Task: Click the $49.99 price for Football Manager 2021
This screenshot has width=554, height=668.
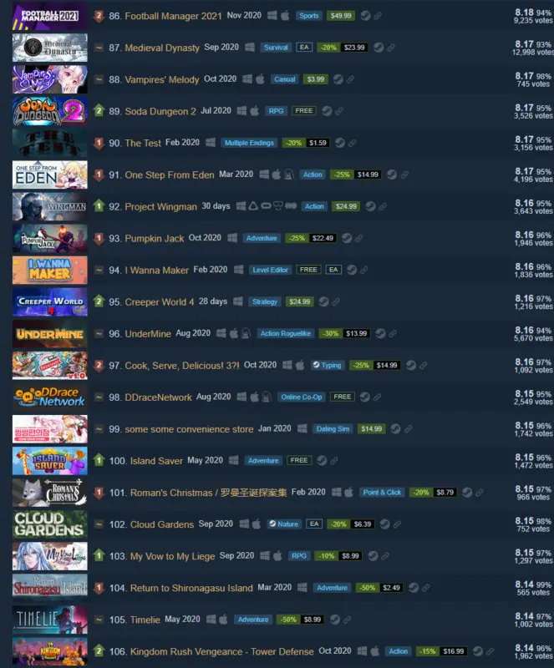Action: [341, 16]
